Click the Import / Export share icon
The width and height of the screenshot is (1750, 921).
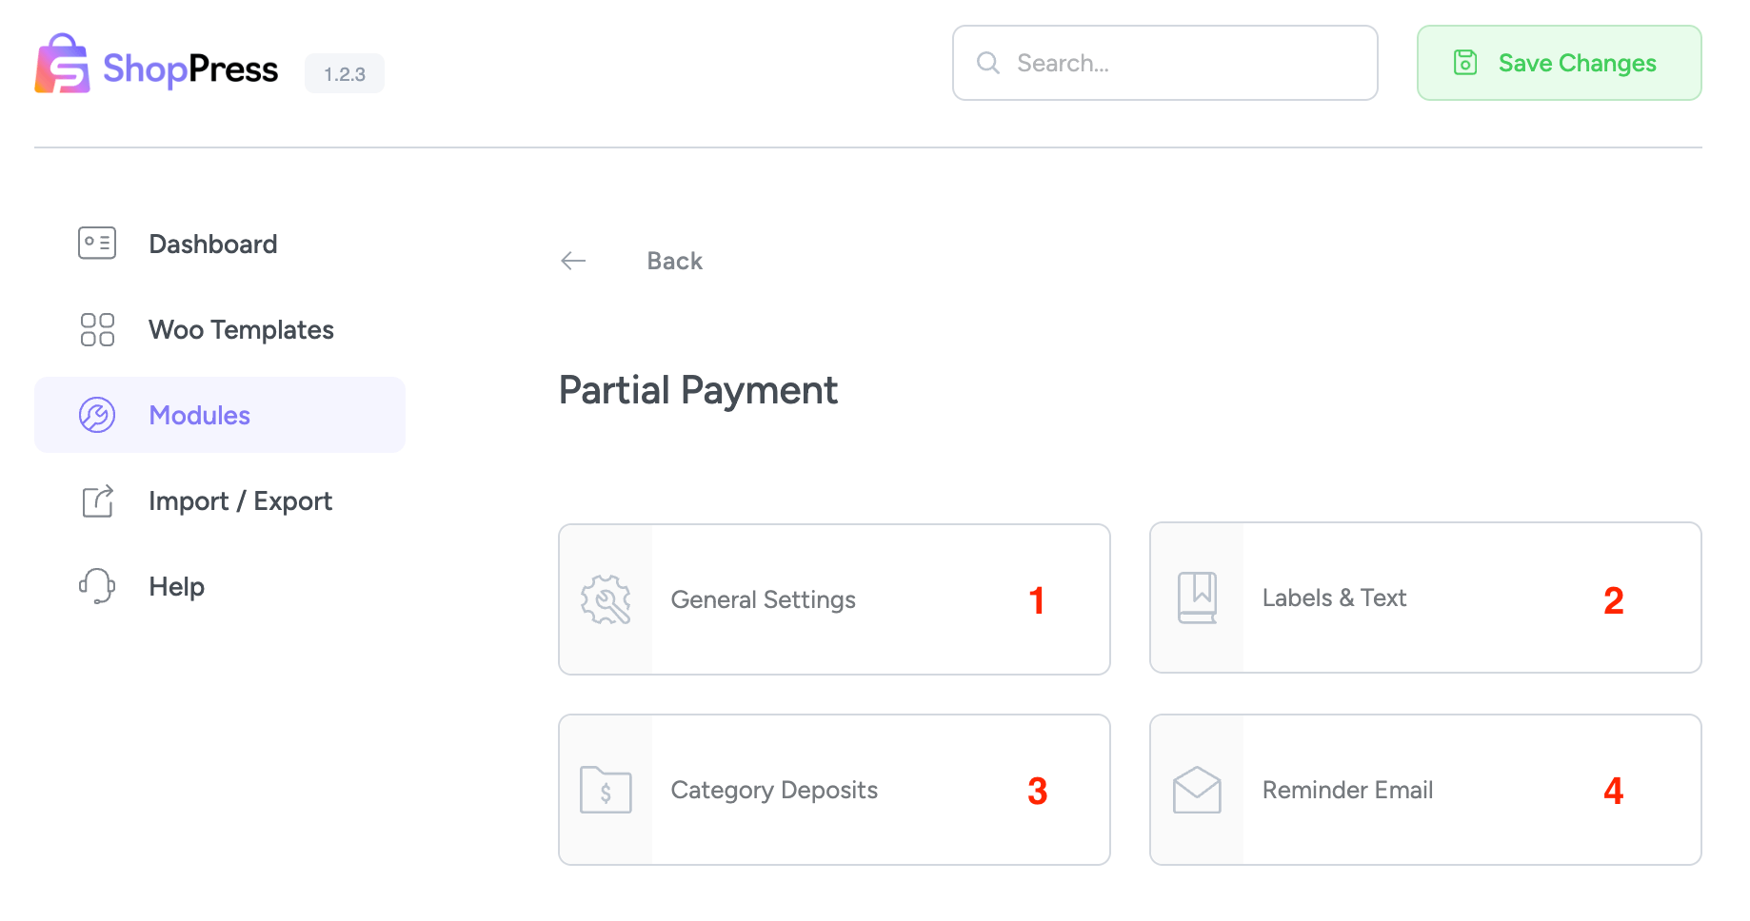point(96,500)
